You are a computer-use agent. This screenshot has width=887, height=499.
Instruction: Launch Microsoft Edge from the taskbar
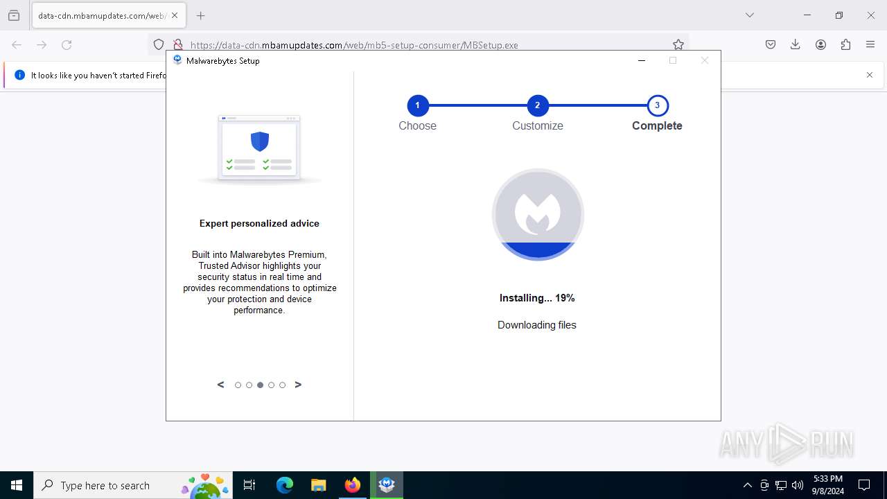tap(285, 485)
